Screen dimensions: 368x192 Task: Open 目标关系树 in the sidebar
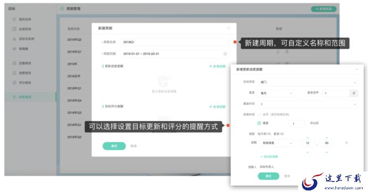(x=26, y=39)
